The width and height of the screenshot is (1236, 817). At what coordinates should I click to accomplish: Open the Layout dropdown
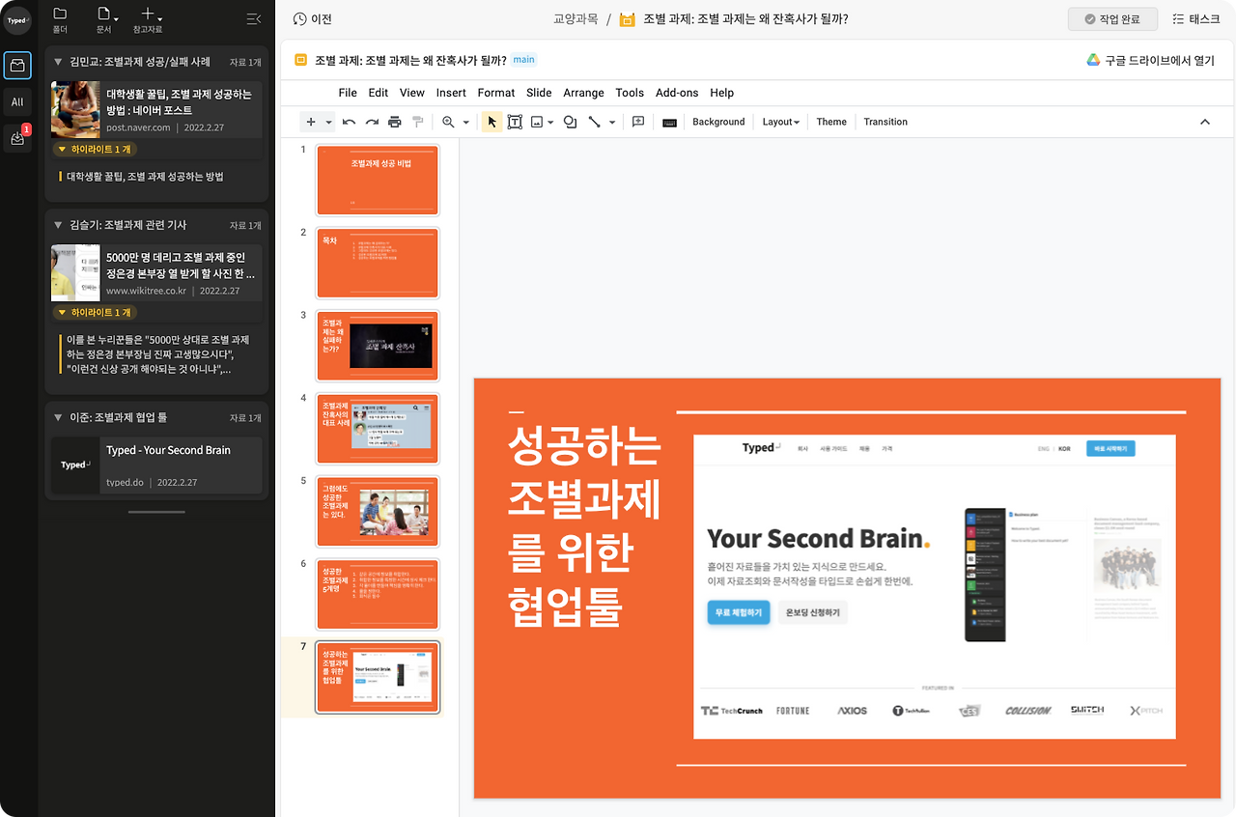pyautogui.click(x=781, y=122)
